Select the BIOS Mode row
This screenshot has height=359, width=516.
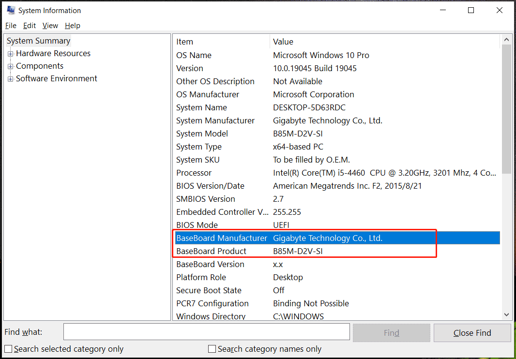(337, 225)
